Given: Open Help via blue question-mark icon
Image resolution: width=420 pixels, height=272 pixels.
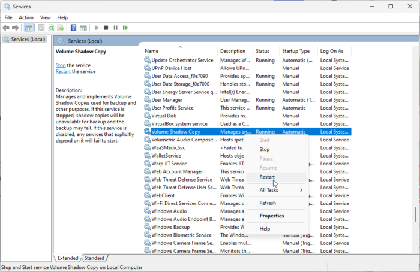Looking at the screenshot, I should [73, 28].
